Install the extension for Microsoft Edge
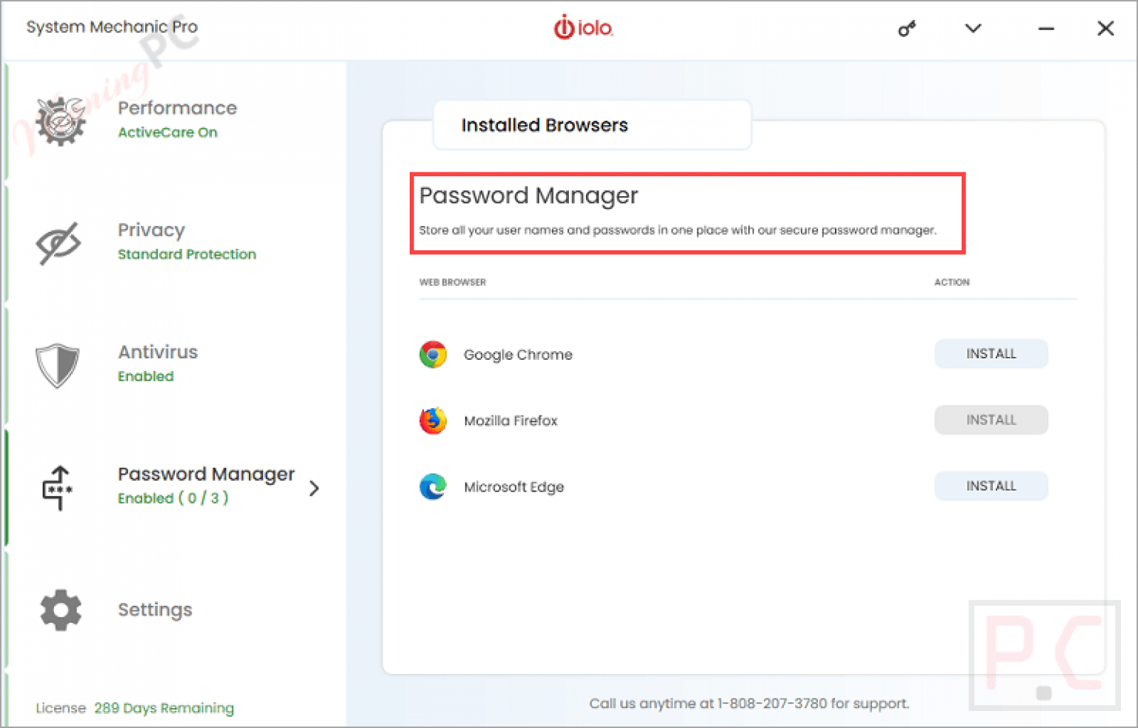Viewport: 1138px width, 728px height. pos(991,486)
